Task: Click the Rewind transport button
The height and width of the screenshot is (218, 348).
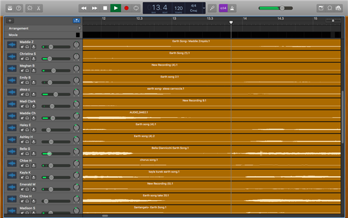Action: tap(84, 8)
